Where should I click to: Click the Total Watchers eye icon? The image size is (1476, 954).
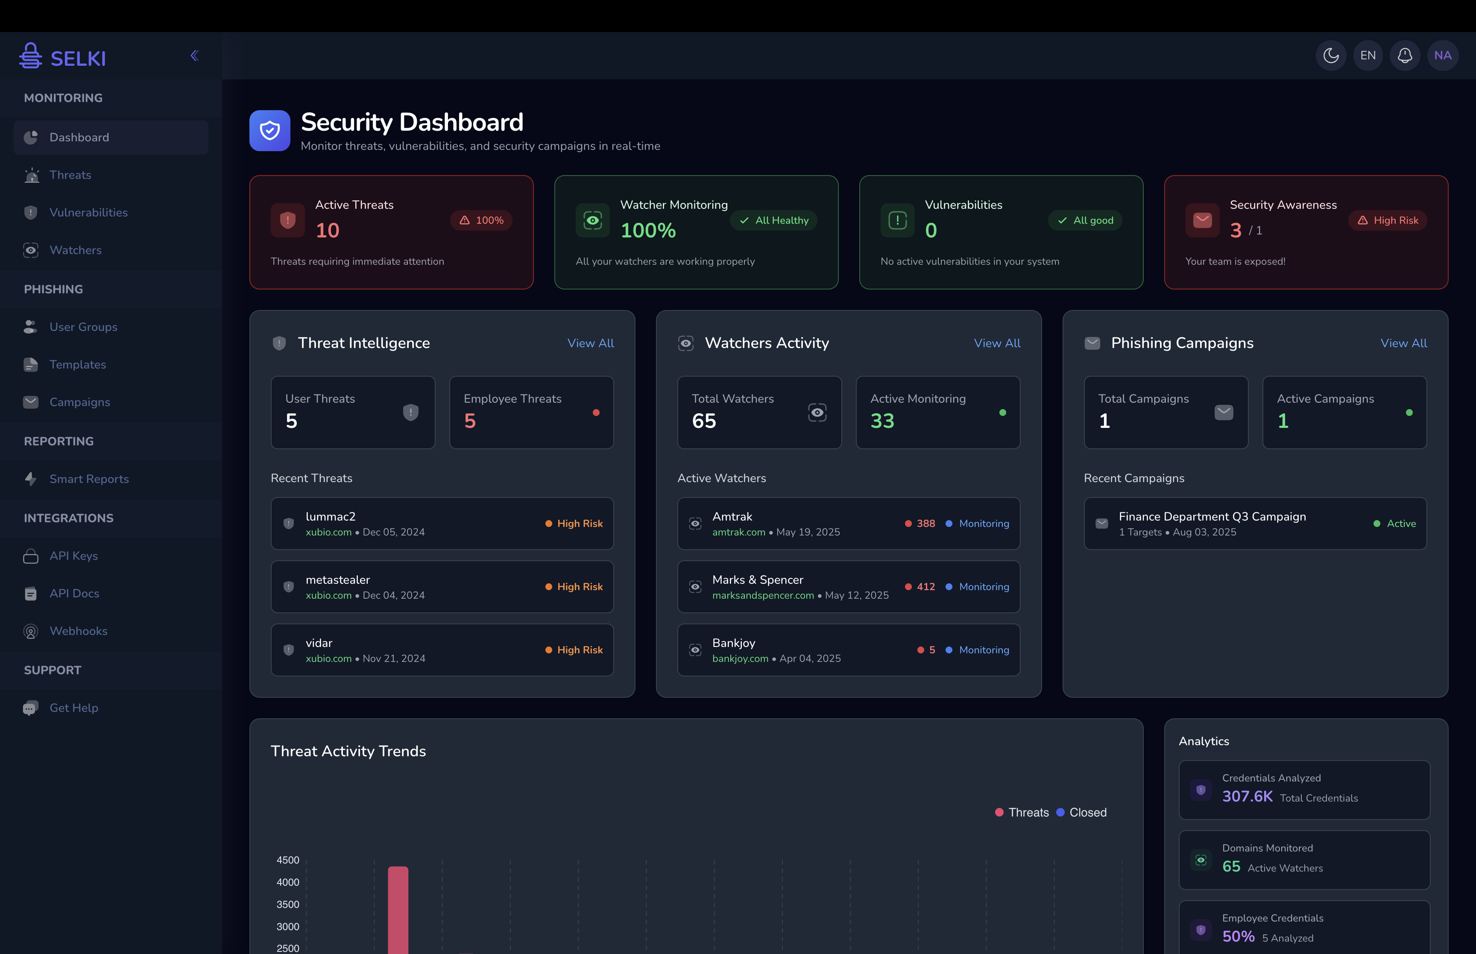[817, 413]
